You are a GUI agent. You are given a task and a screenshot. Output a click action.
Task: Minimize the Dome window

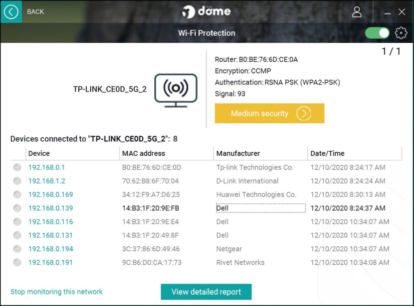tap(388, 12)
